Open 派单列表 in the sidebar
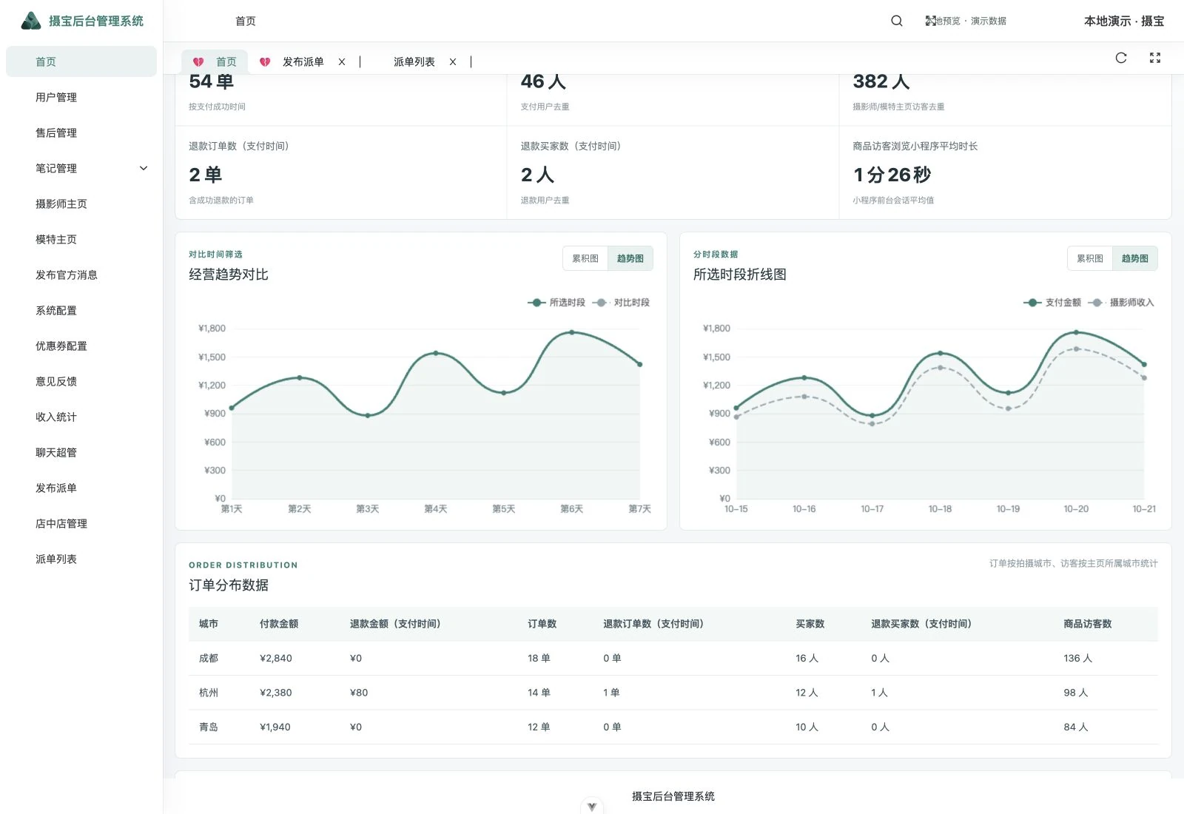The width and height of the screenshot is (1184, 814). (81, 559)
